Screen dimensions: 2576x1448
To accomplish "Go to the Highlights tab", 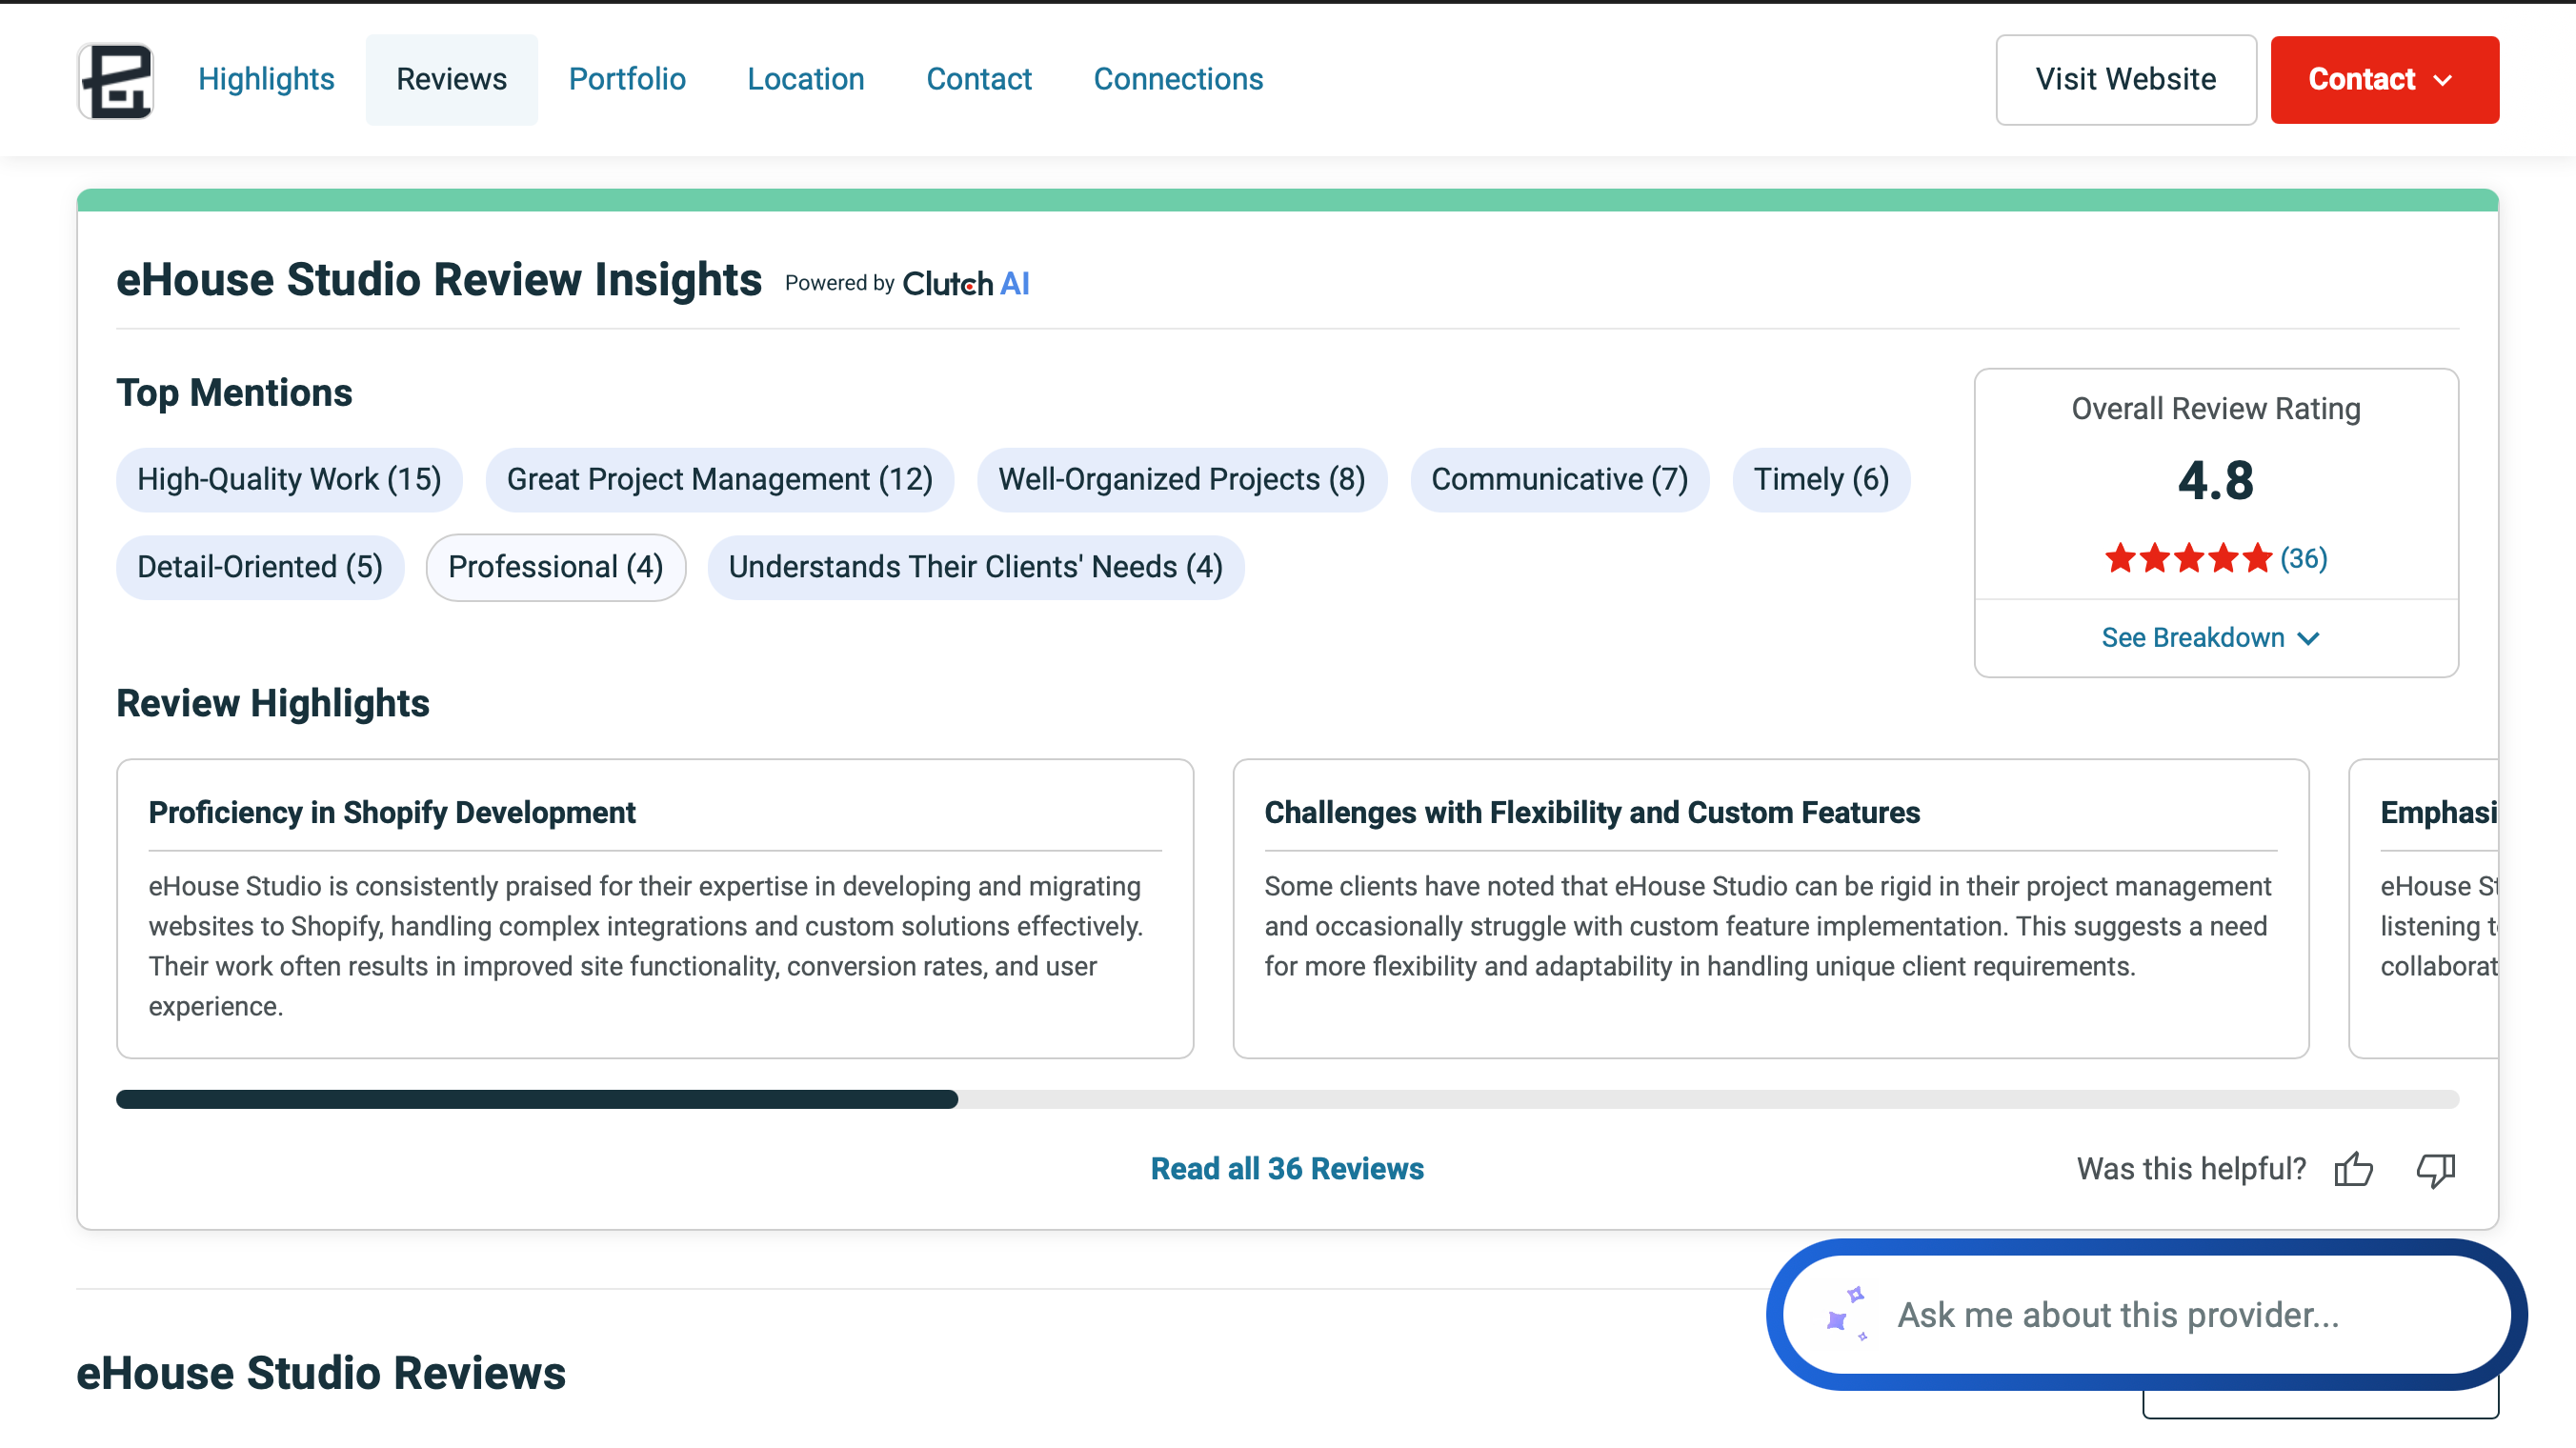I will coord(266,80).
